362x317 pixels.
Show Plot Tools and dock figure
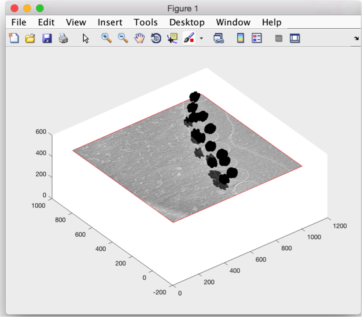click(295, 38)
